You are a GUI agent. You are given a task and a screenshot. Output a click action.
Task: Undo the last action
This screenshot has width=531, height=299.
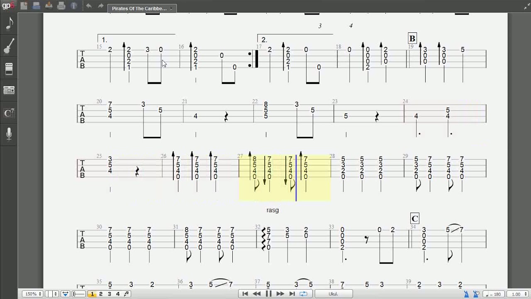(89, 6)
